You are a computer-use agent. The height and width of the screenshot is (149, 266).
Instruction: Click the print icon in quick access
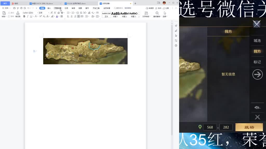click(x=21, y=8)
